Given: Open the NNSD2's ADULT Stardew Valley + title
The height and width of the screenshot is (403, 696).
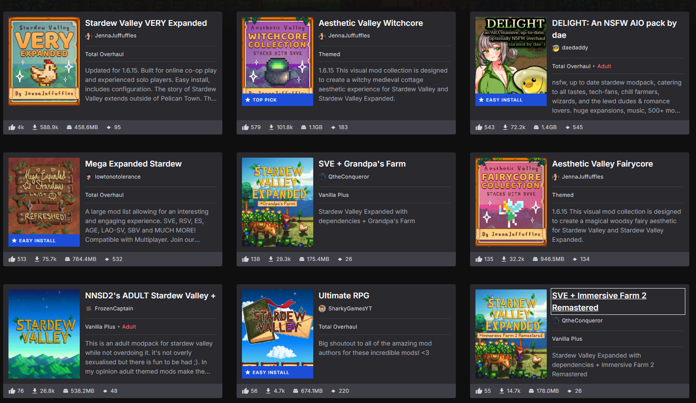Looking at the screenshot, I should click(151, 296).
